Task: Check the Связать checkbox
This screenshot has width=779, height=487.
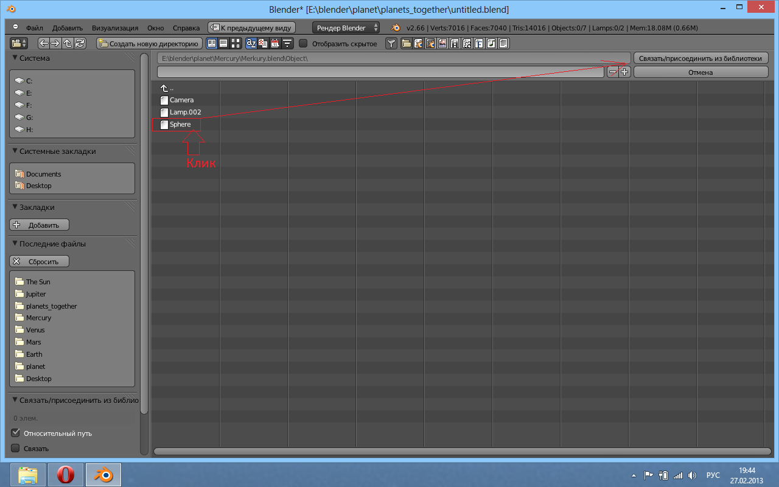Action: pos(16,448)
